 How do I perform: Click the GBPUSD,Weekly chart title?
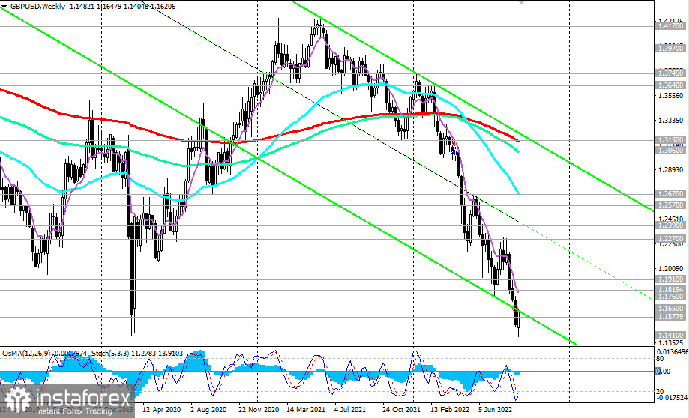coord(37,7)
